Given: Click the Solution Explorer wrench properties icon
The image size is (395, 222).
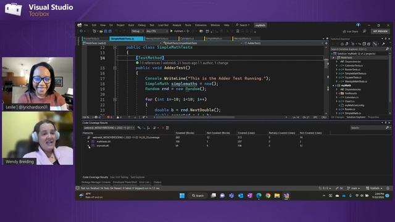Looking at the screenshot, I should pyautogui.click(x=383, y=44).
